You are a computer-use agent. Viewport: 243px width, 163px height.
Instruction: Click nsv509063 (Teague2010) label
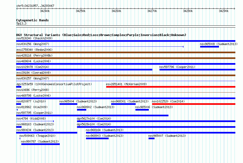point(37,136)
